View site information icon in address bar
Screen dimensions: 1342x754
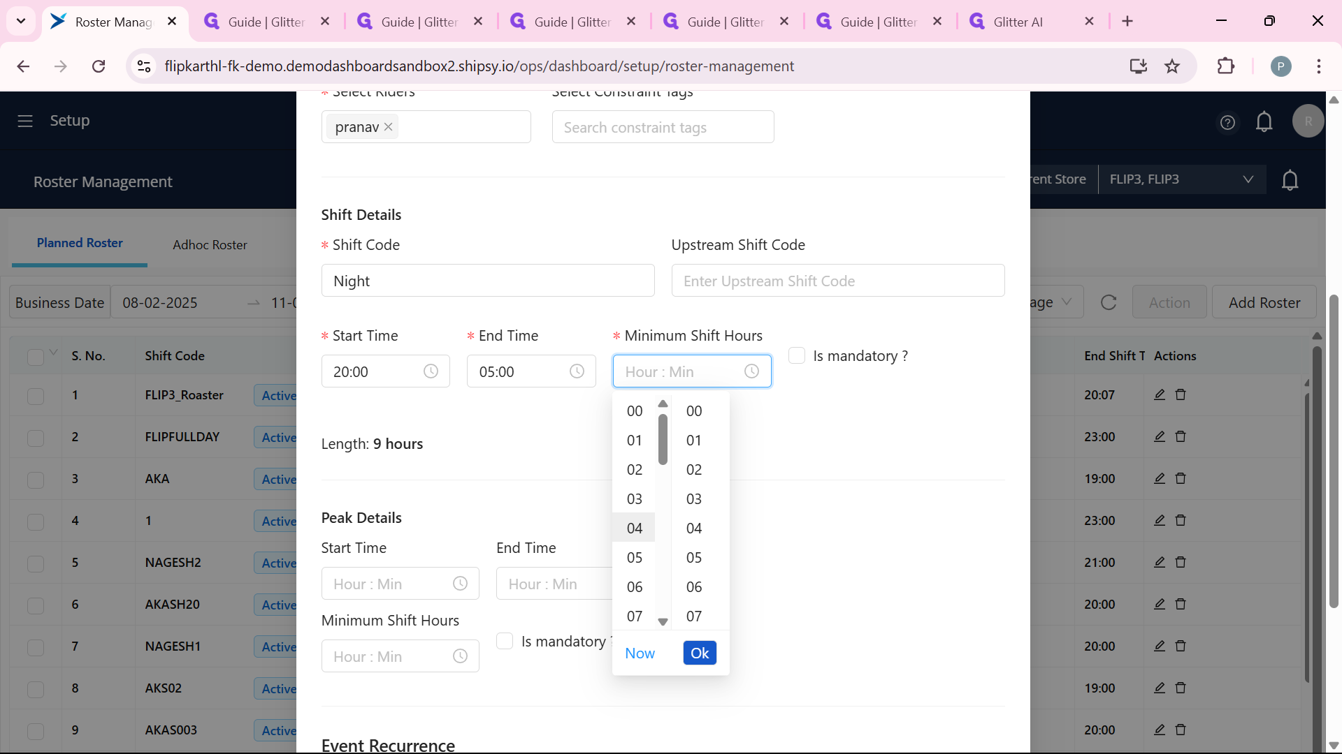coord(144,66)
